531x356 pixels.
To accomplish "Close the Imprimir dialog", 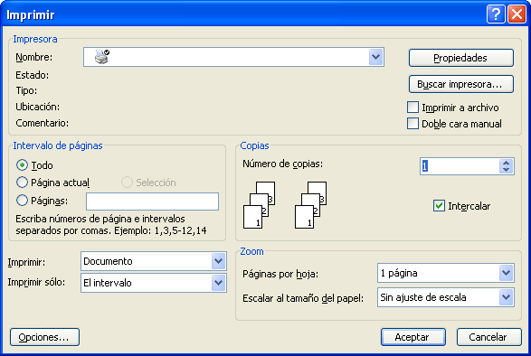I will (517, 14).
